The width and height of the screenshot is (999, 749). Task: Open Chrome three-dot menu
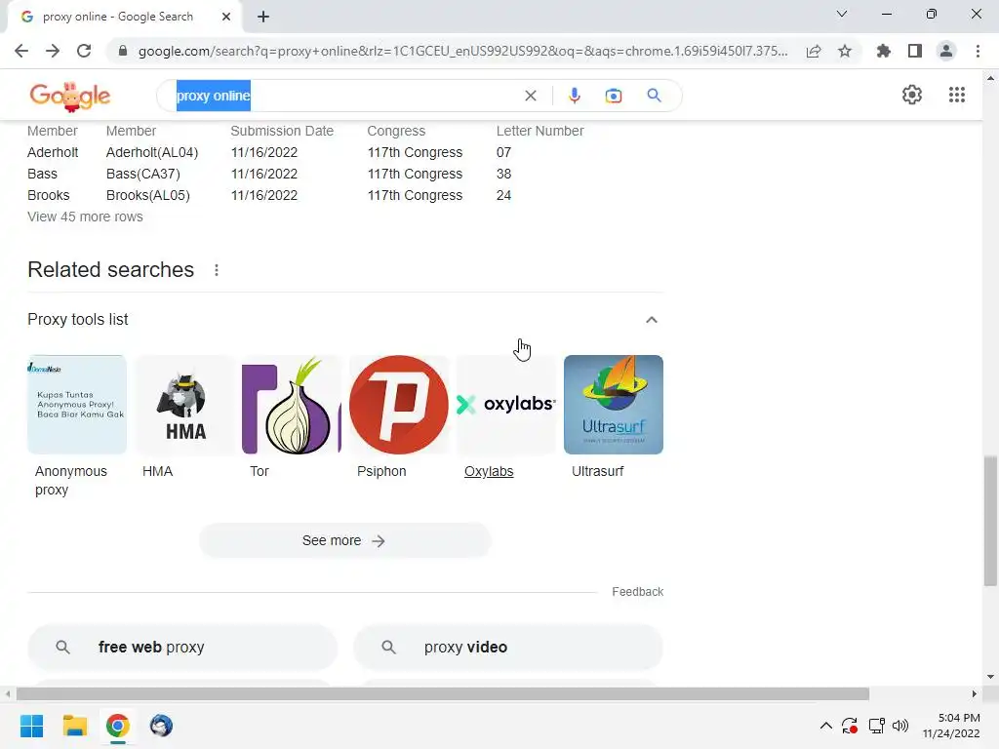click(978, 51)
